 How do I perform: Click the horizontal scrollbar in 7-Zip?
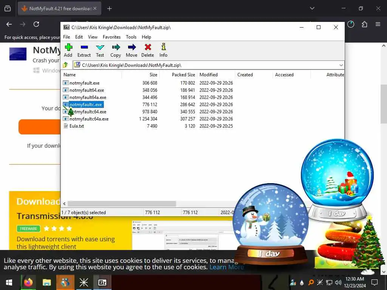tap(122, 204)
